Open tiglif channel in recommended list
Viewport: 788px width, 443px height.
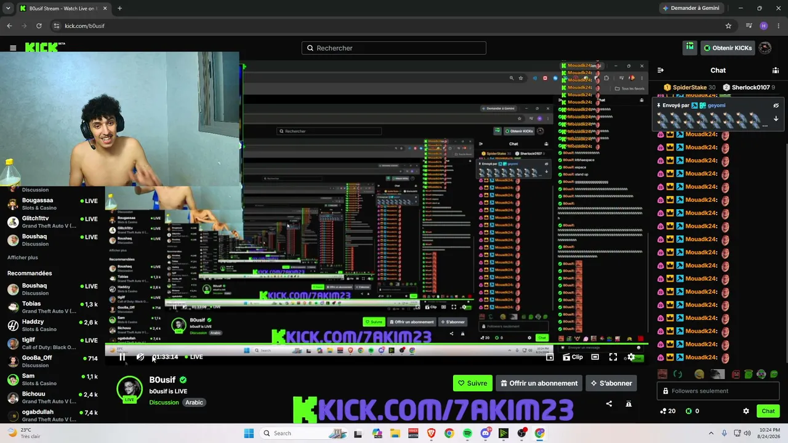[x=52, y=343]
